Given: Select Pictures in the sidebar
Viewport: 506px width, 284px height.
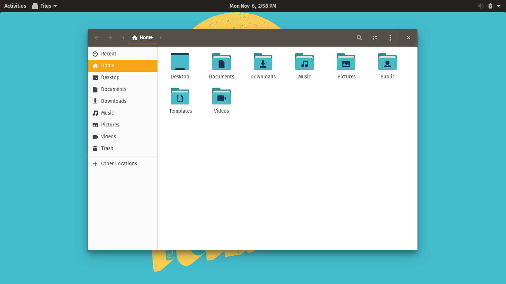Looking at the screenshot, I should click(123, 125).
